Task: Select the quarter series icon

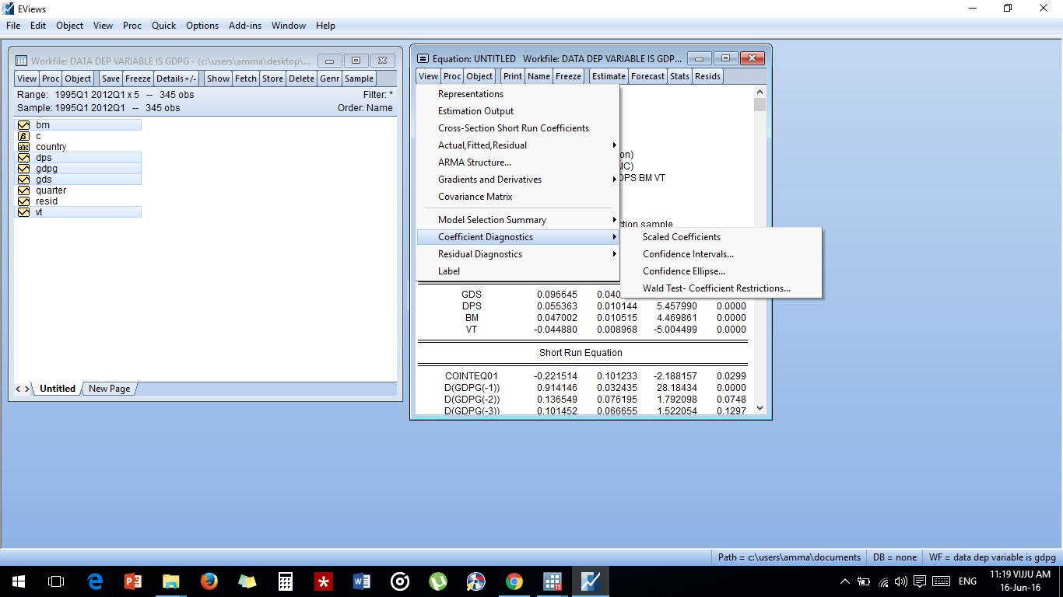Action: 23,190
